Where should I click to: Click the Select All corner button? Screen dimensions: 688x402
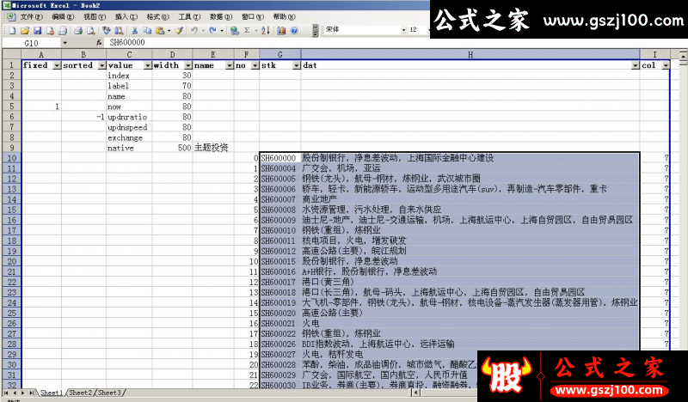point(12,54)
